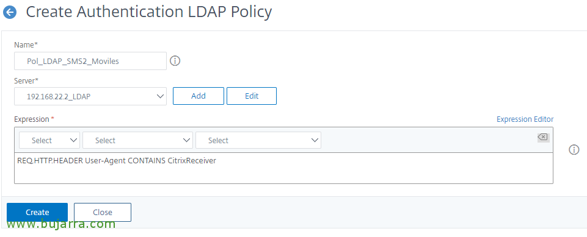Click inside the REQ.HTTP.HEADER expression text area
The width and height of the screenshot is (587, 237).
pos(284,168)
